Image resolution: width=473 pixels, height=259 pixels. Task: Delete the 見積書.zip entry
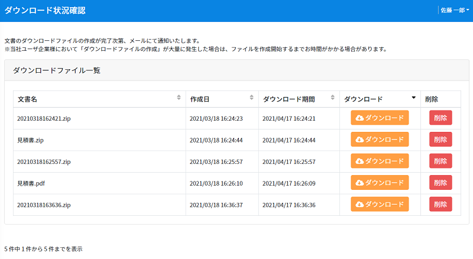click(440, 140)
